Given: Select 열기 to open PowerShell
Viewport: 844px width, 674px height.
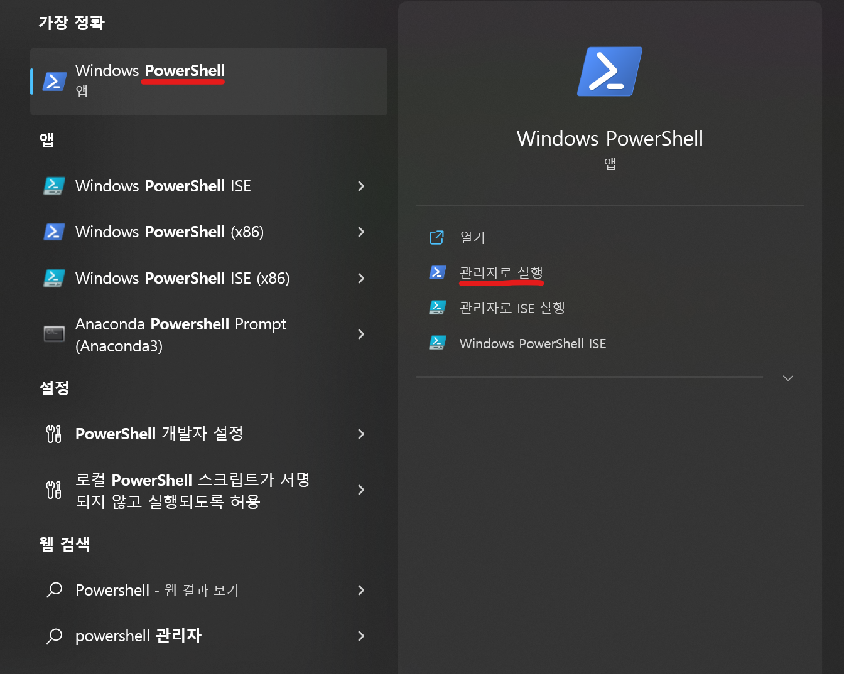Looking at the screenshot, I should pyautogui.click(x=473, y=237).
